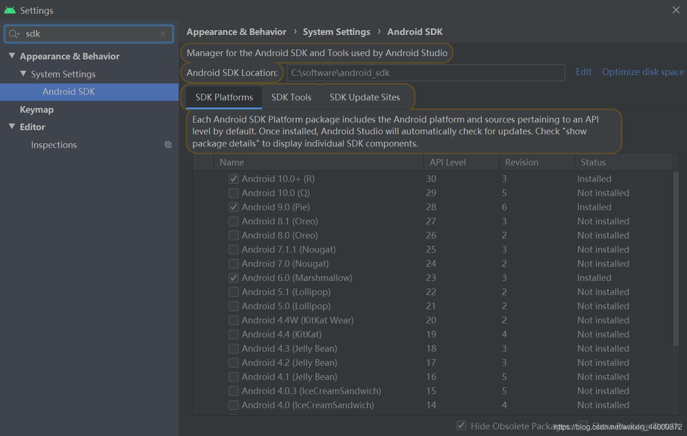Click API level 30 cell
Screen dimensions: 687x436
[431, 179]
